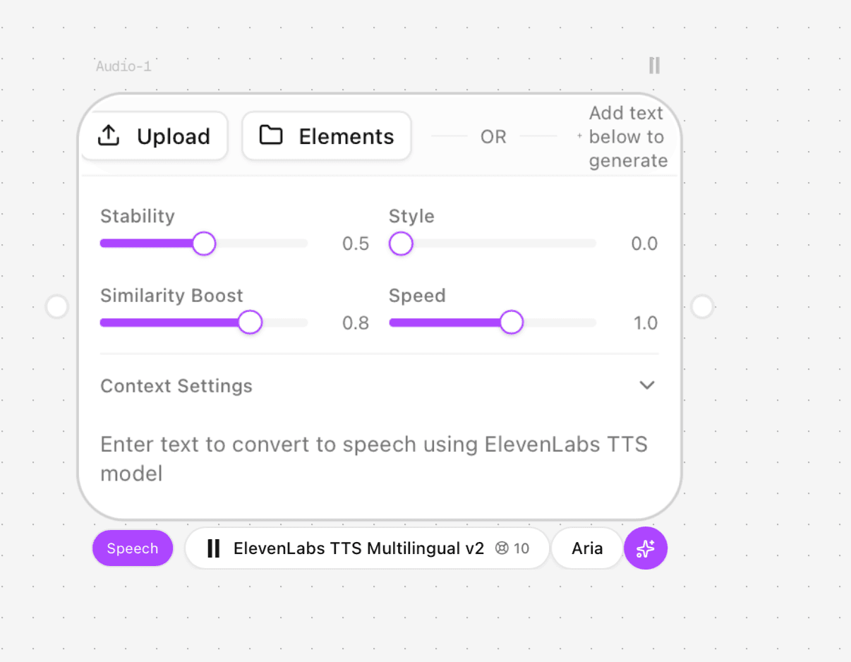
Task: Click the purple sparkle generate icon
Action: pos(646,548)
